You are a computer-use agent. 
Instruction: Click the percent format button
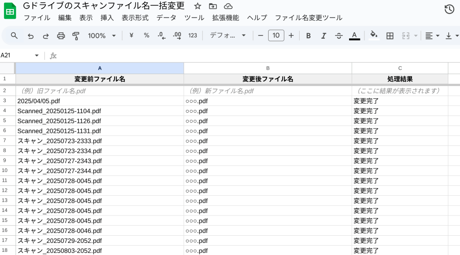146,35
